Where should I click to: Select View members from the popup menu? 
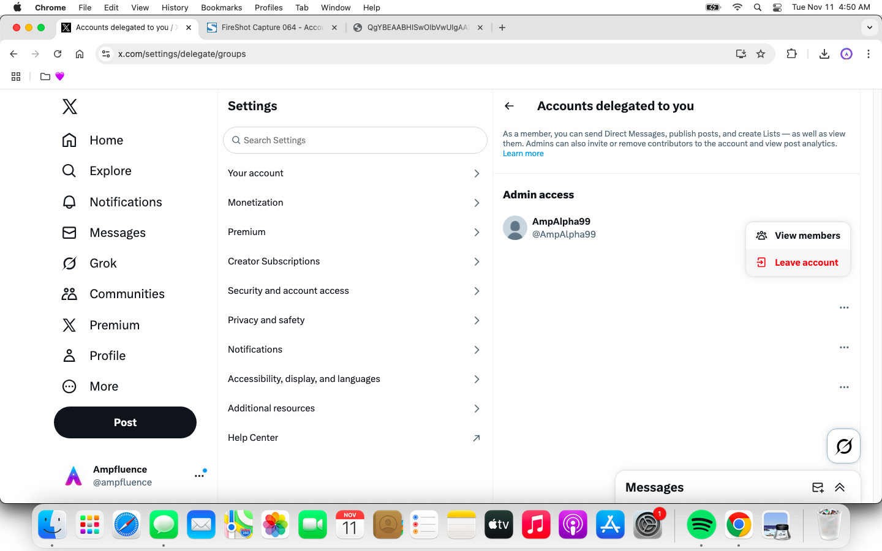[798, 236]
